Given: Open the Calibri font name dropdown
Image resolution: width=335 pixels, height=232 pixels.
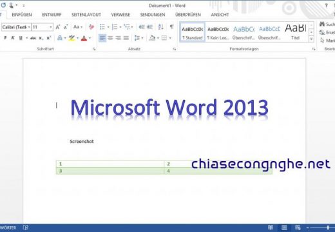Looking at the screenshot, I should [x=29, y=27].
